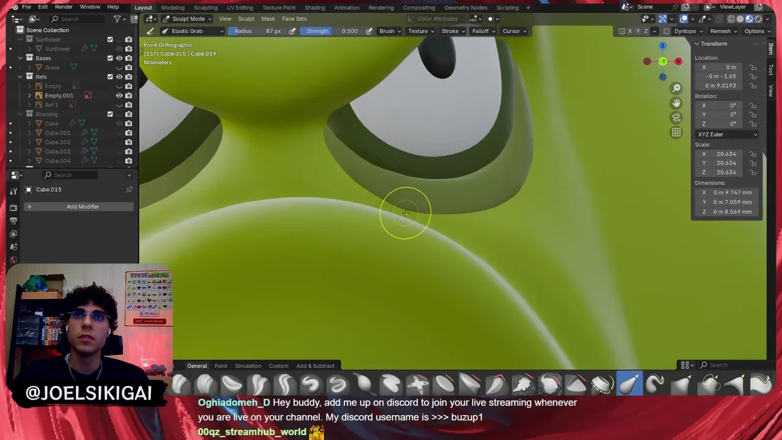Open outliner filter funnel icon
Screen dimensions: 782x440
click(117, 19)
